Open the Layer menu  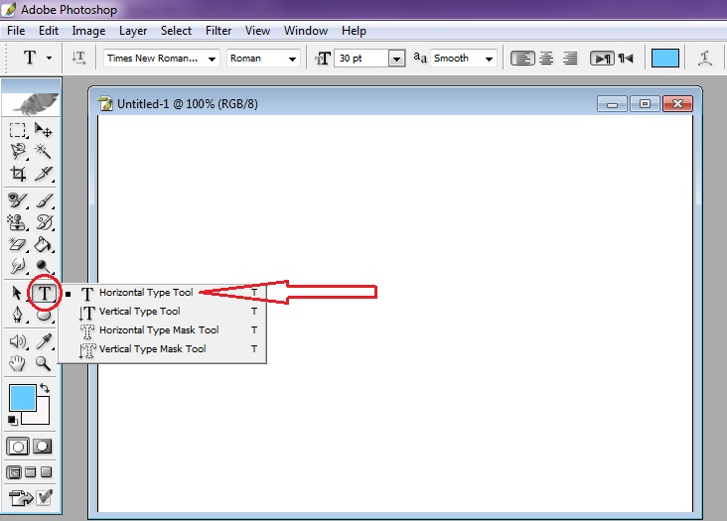(x=133, y=31)
